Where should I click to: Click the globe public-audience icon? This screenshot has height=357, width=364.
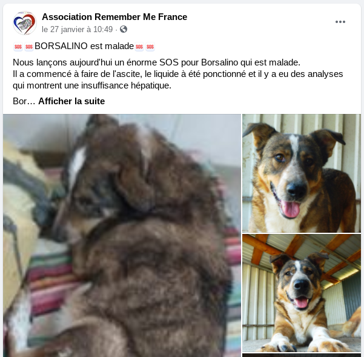[x=124, y=29]
